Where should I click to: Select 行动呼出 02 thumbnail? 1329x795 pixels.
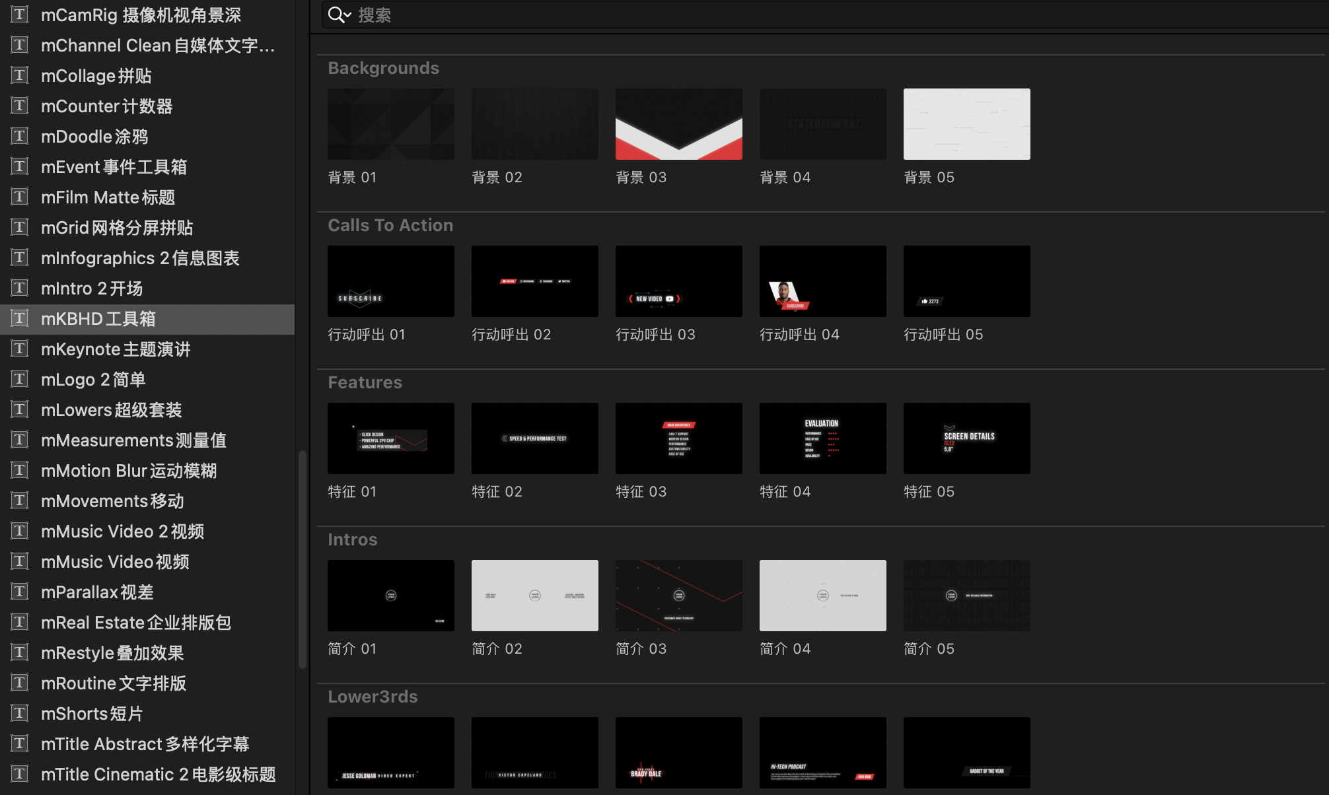click(535, 281)
